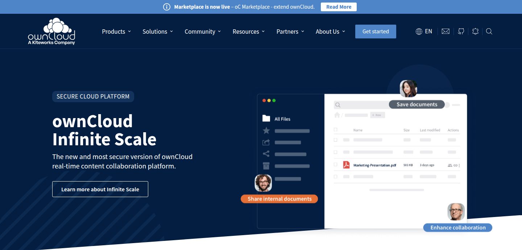The height and width of the screenshot is (250, 522).
Task: Click the Actions column header
Action: [x=453, y=130]
